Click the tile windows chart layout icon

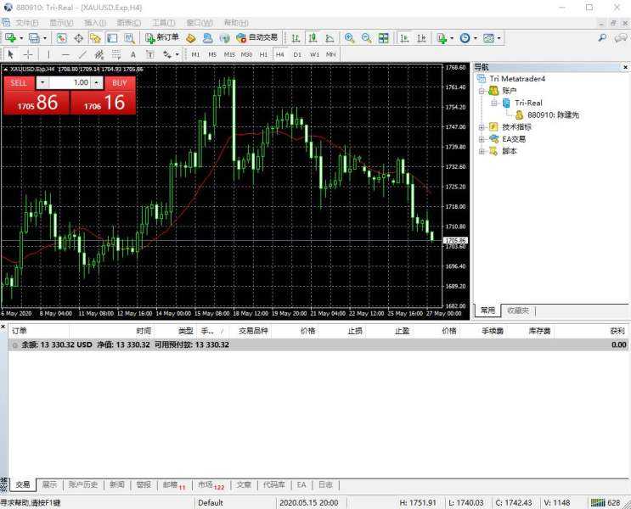tap(384, 38)
